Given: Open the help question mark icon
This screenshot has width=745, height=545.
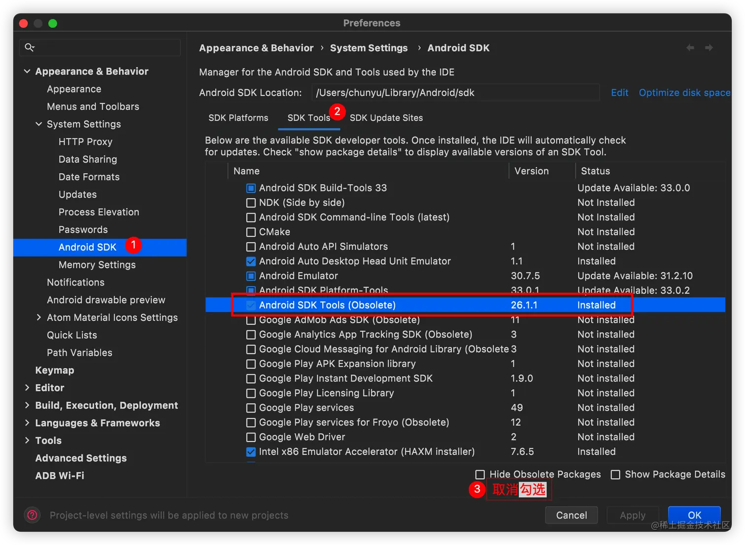Looking at the screenshot, I should point(32,515).
